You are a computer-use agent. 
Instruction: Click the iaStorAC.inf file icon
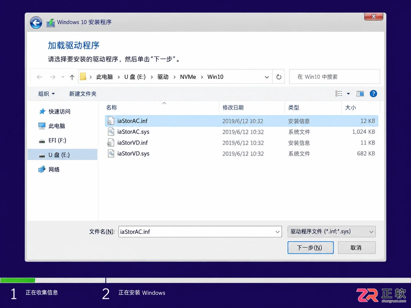tap(111, 121)
